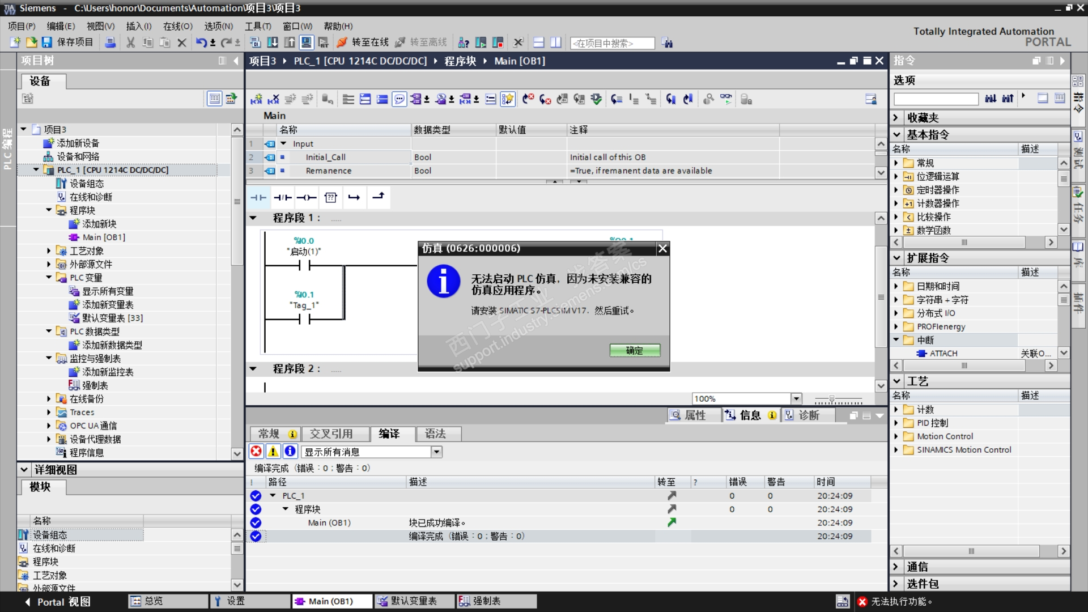This screenshot has width=1088, height=612.
Task: Open the 在线(O) menu
Action: point(177,26)
